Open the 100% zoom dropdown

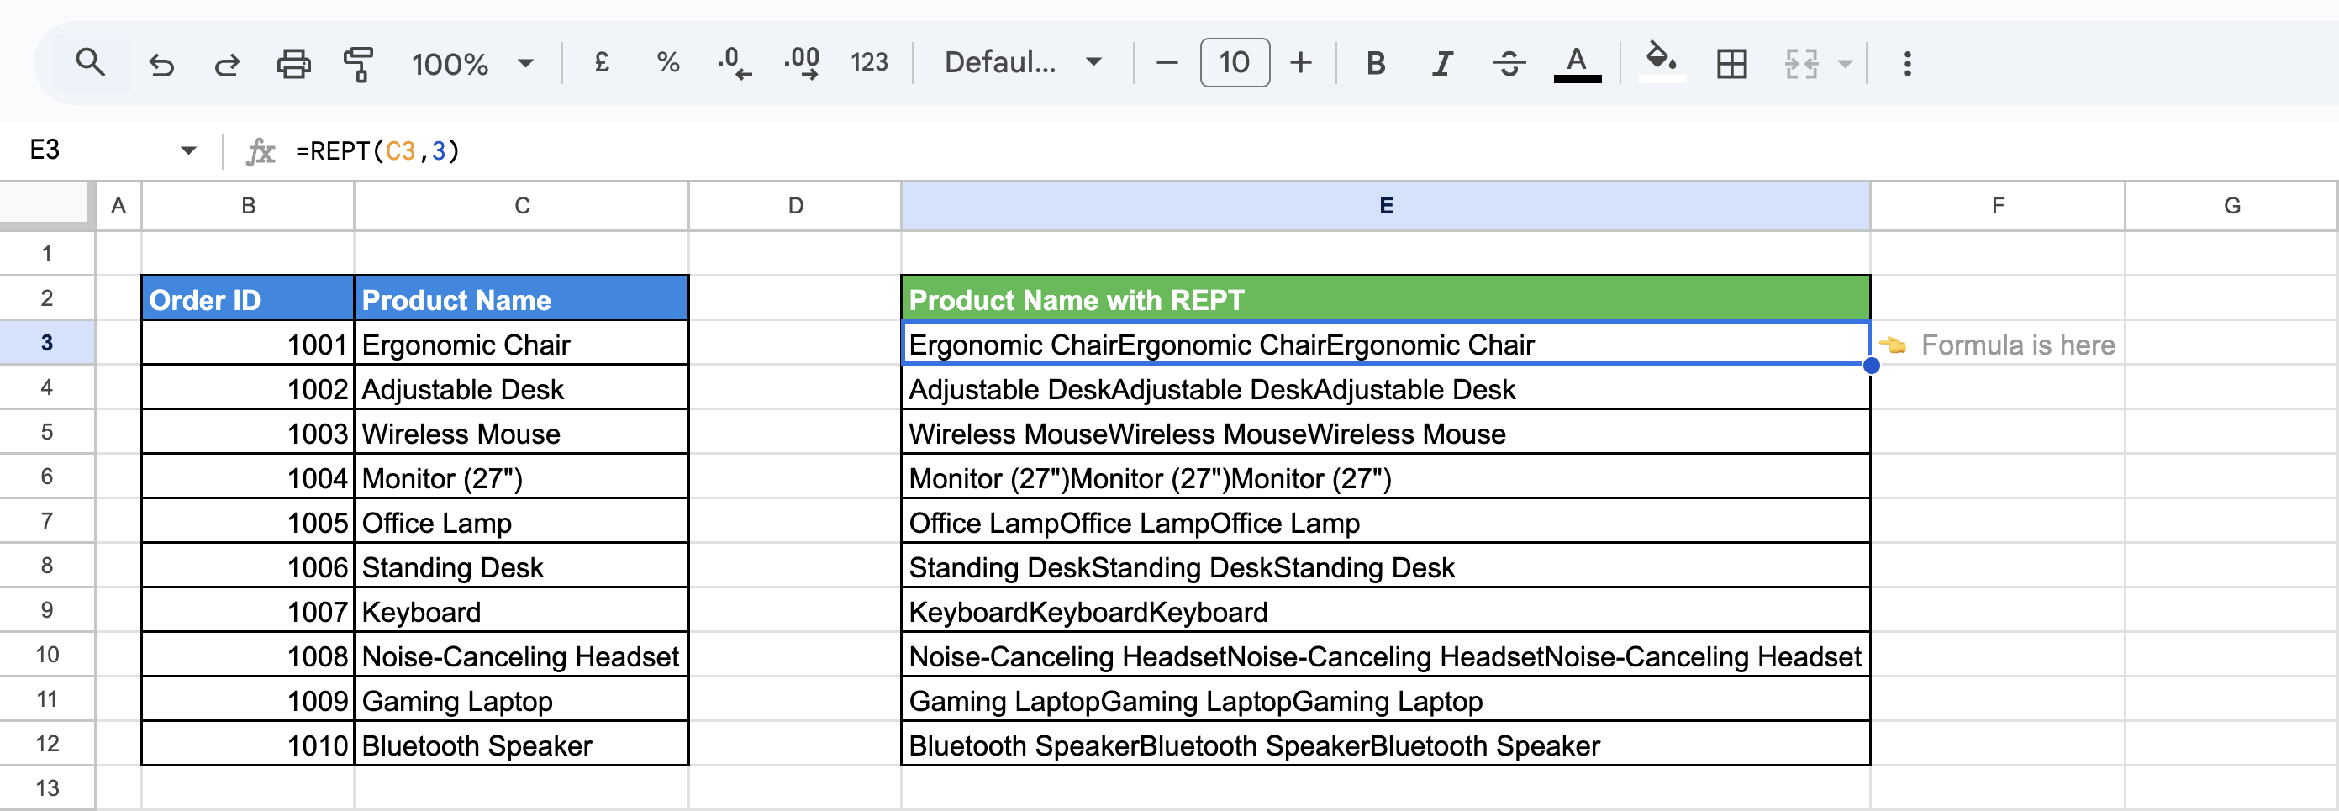[x=472, y=64]
